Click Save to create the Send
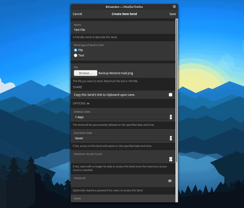 pos(173,14)
